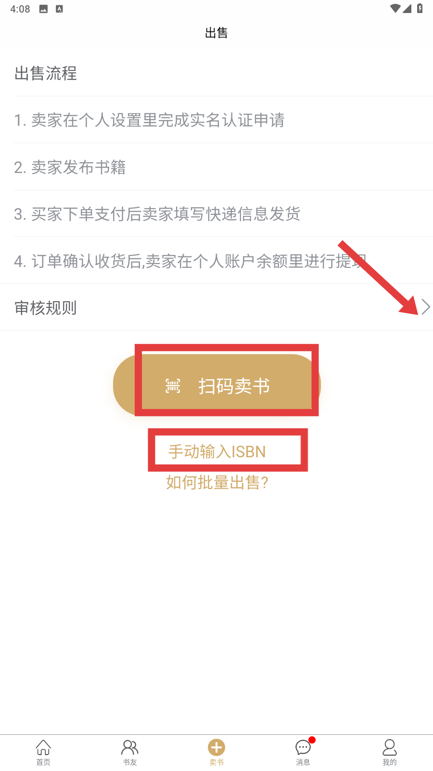This screenshot has height=771, width=433.
Task: Expand 审核规则 using the chevron arrow
Action: [x=426, y=307]
